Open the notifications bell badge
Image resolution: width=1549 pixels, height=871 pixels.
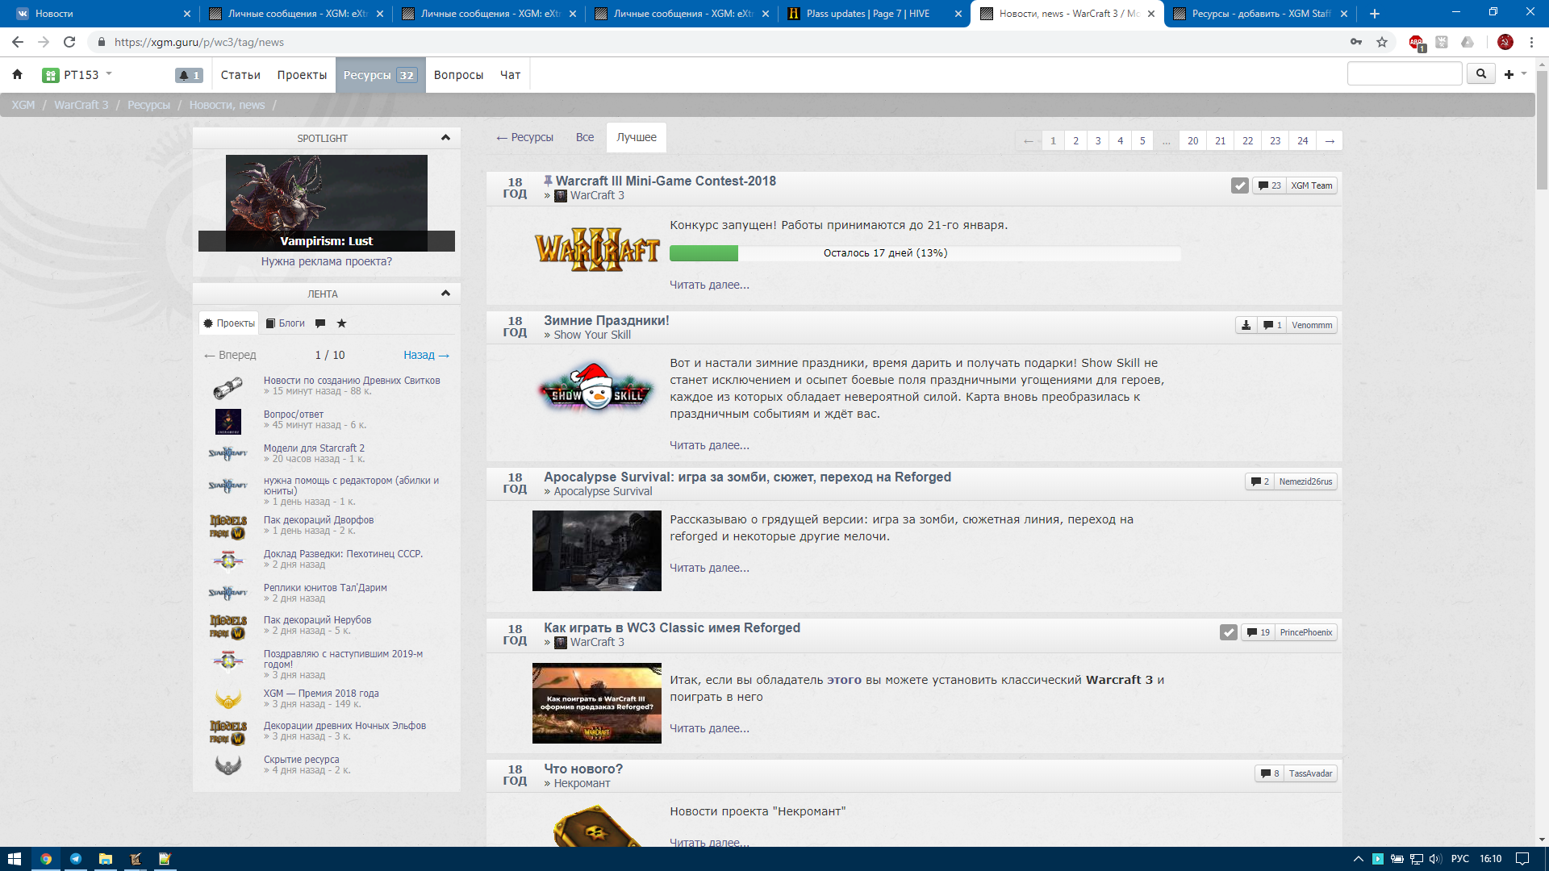[189, 75]
